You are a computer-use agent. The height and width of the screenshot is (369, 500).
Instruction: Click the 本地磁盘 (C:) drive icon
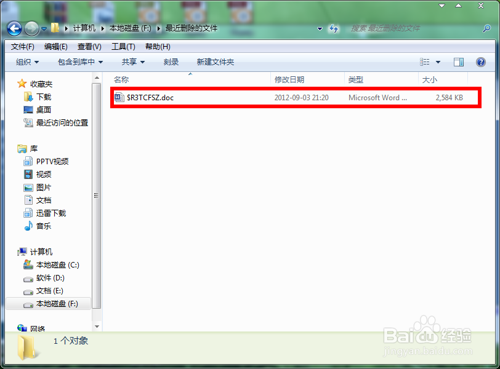[28, 264]
